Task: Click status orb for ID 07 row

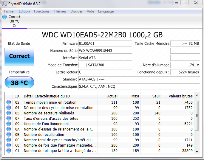Action: pos(9,118)
